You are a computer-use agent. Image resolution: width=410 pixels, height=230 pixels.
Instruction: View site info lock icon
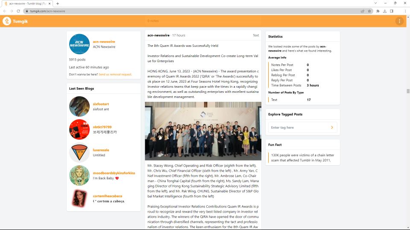click(x=26, y=11)
